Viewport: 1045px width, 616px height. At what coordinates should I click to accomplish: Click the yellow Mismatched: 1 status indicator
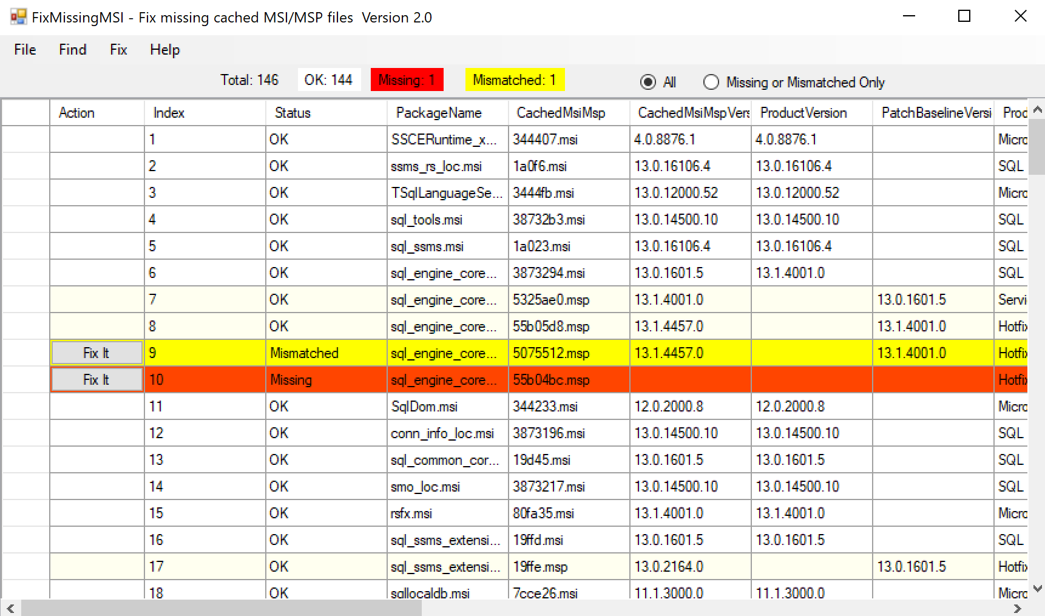pos(515,79)
